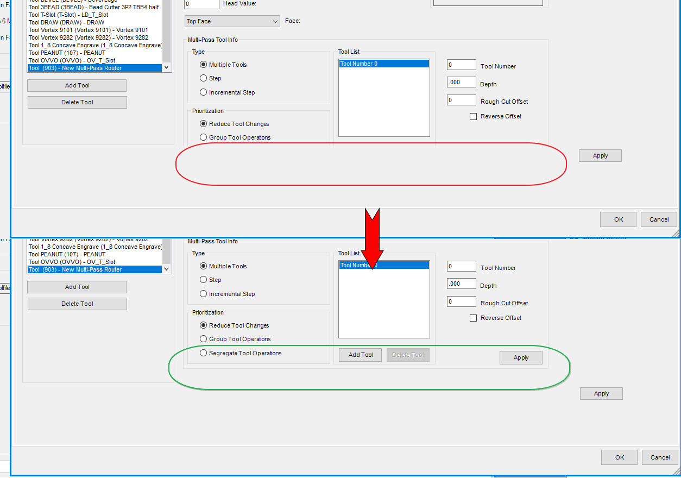
Task: Enable Reverse Offset in the upper dialog
Action: 473,116
